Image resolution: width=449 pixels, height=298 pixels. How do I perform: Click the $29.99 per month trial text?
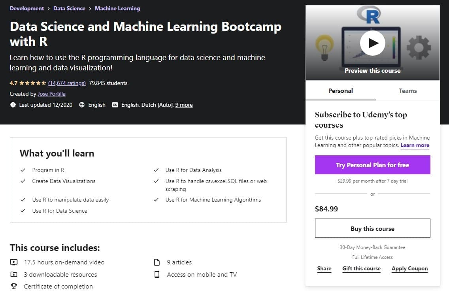pyautogui.click(x=372, y=181)
